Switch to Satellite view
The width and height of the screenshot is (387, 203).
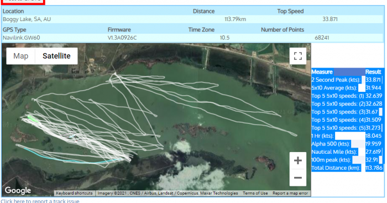coord(56,56)
